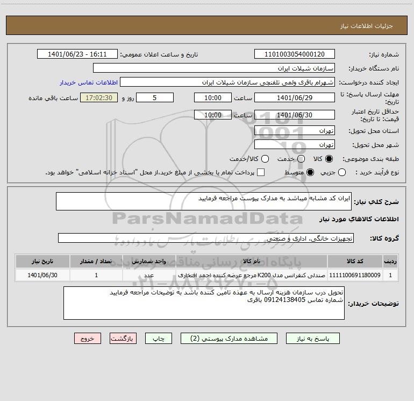Click the استان محل تحویل field تهران
Screen dimensions: 414x401
(x=295, y=130)
